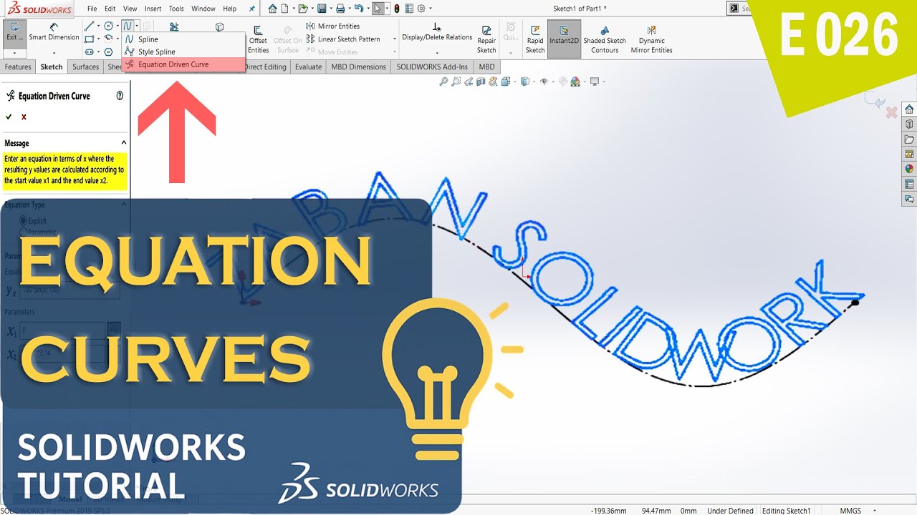The width and height of the screenshot is (917, 515).
Task: Select the Circle sketch tool
Action: tap(108, 26)
